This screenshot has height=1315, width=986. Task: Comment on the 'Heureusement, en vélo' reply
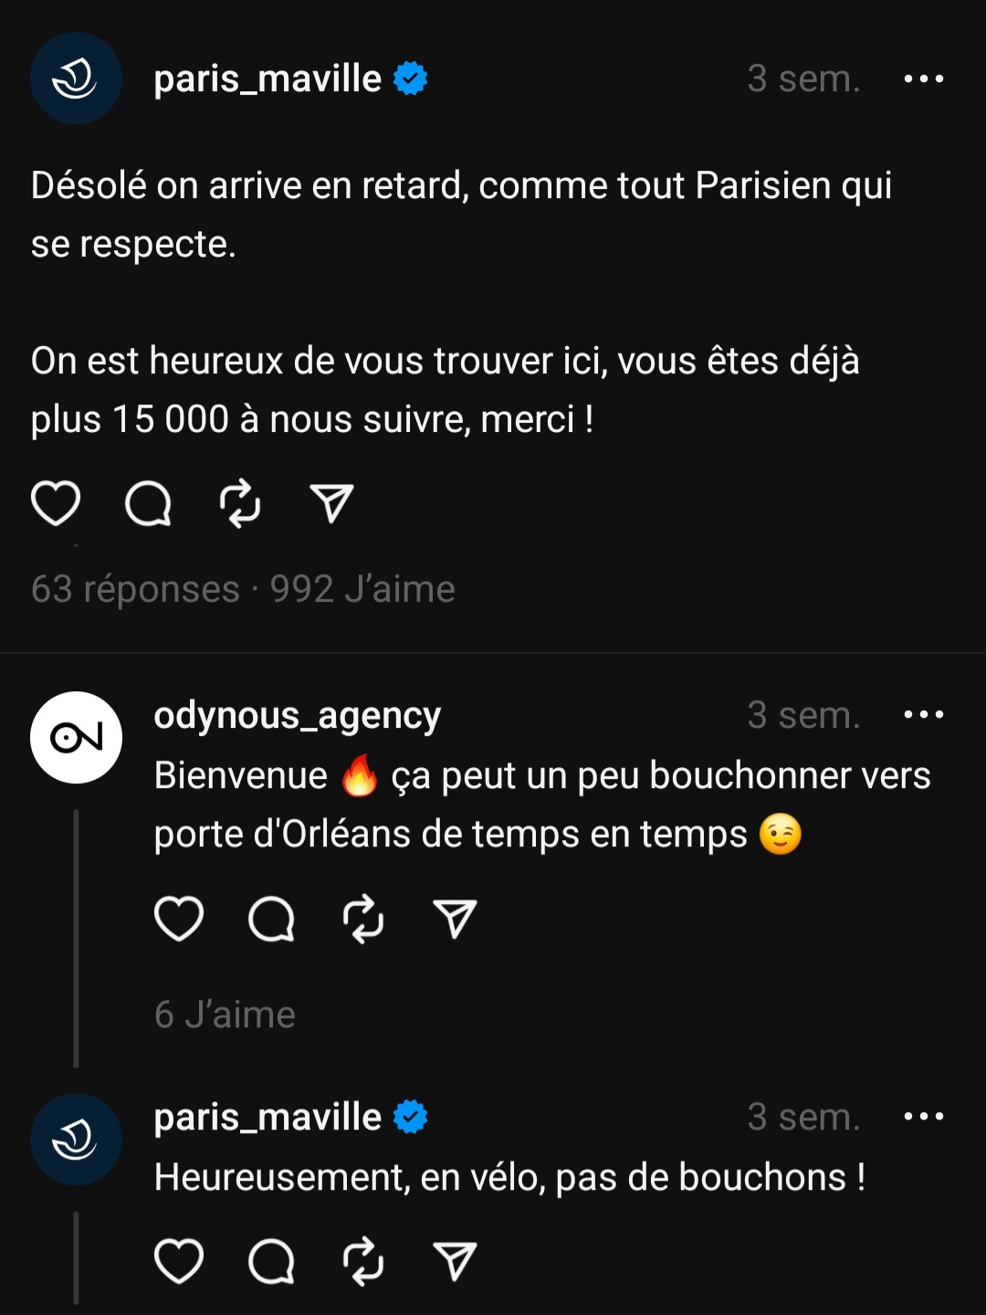click(271, 1261)
